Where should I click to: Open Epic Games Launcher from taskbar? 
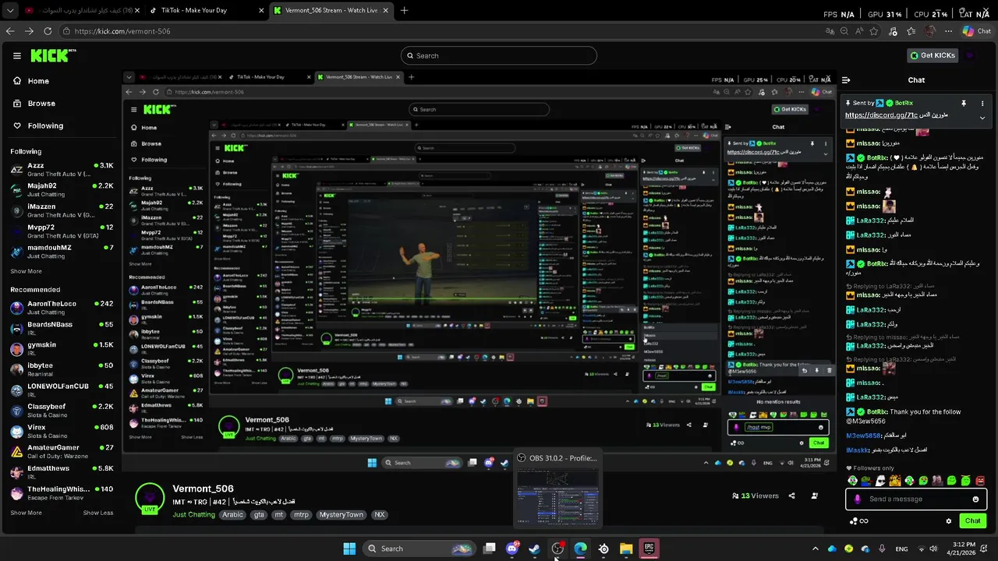[649, 549]
